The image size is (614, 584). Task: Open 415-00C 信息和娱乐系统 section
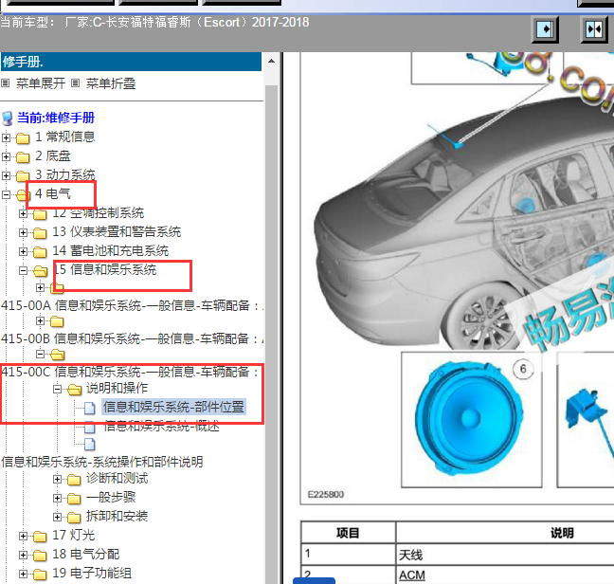tap(131, 372)
